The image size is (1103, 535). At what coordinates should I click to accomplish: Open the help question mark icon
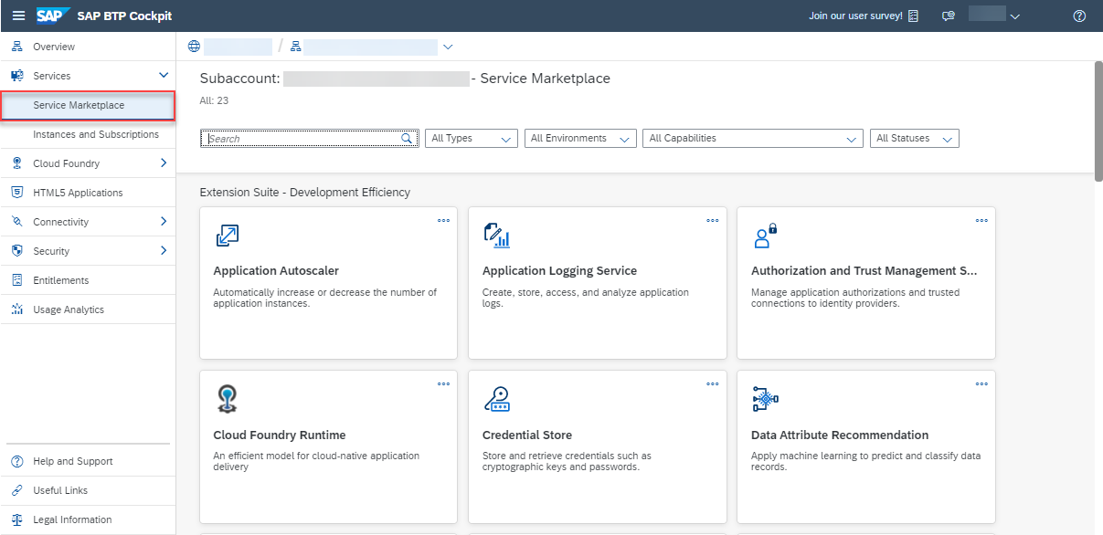click(x=1079, y=16)
